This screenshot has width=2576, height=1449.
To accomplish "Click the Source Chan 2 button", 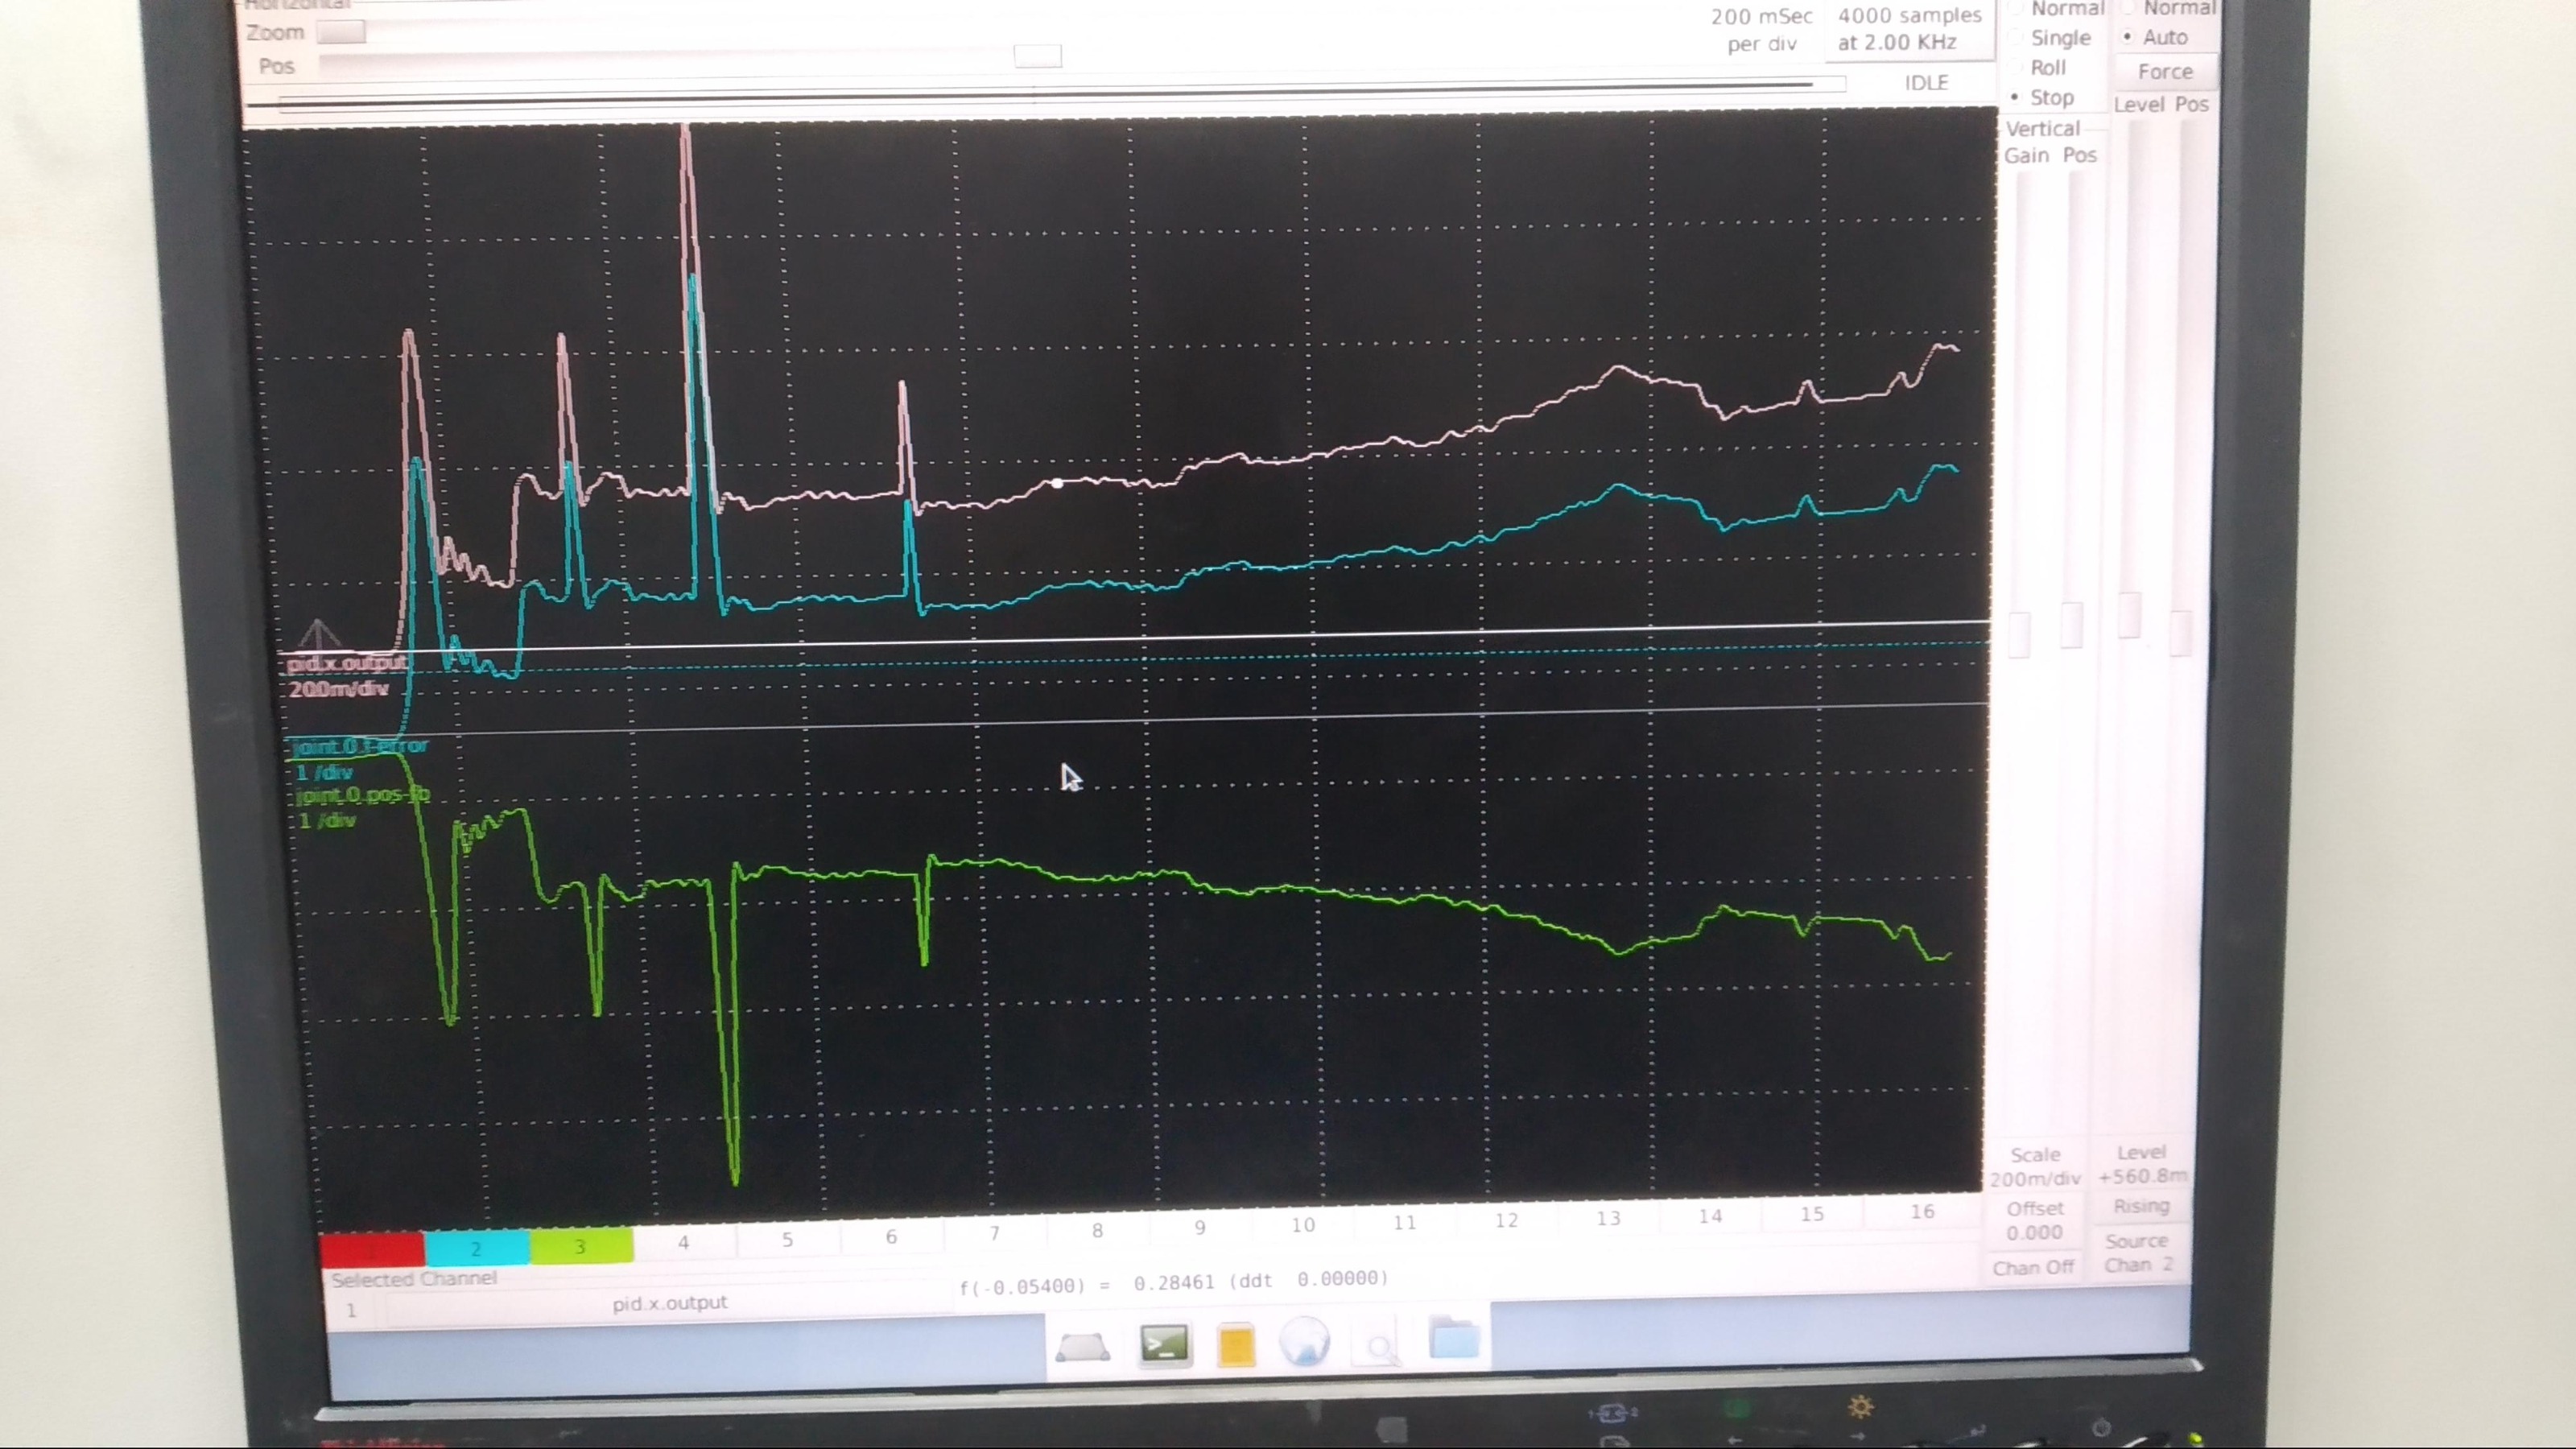I will coord(2138,1252).
